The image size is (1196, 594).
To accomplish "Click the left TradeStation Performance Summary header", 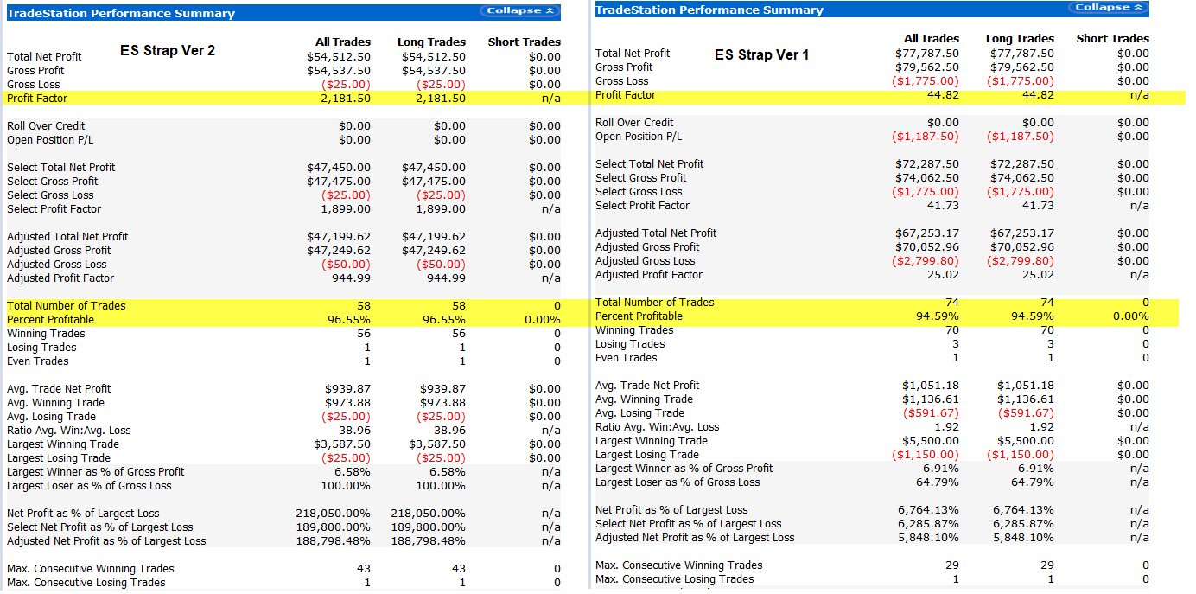I will [x=121, y=13].
